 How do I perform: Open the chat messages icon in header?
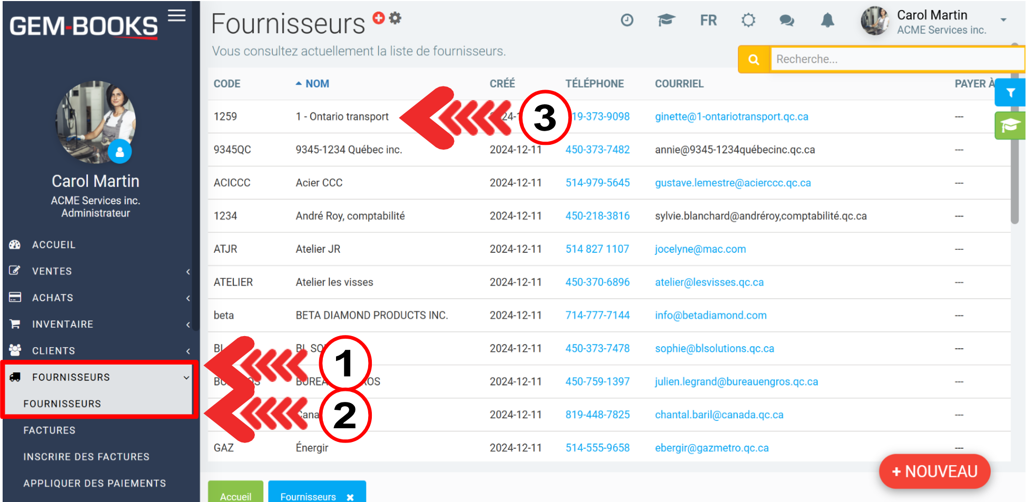786,21
